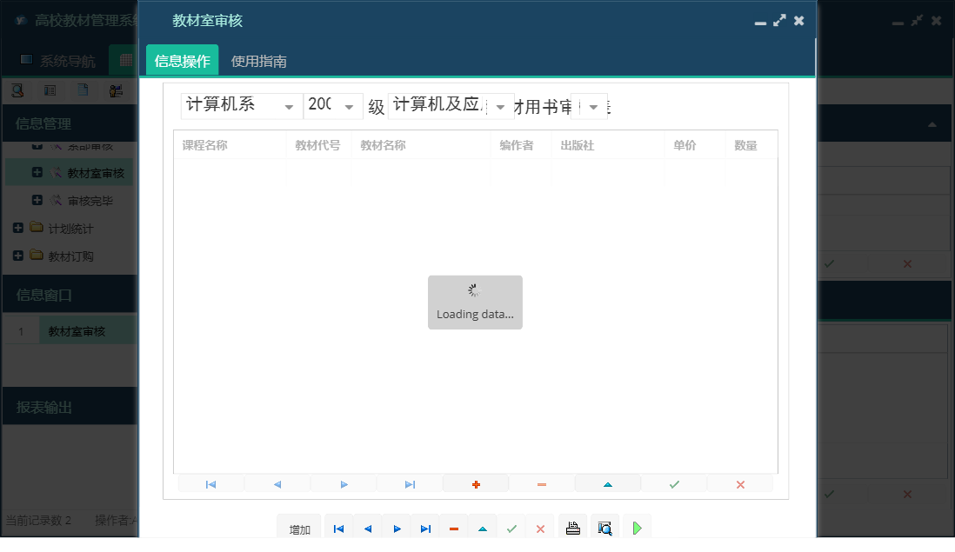
Task: Expand the 计划统计 tree node
Action: coord(17,228)
